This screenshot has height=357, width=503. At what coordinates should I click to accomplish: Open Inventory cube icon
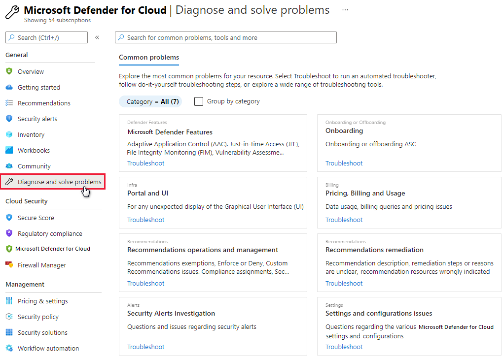(9, 134)
